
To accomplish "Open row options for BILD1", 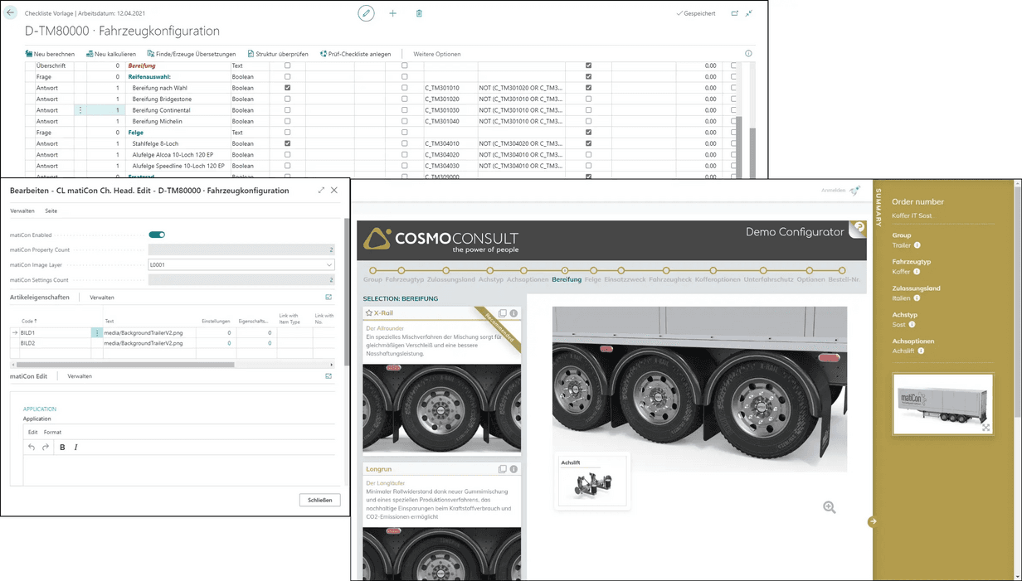I will [x=97, y=332].
